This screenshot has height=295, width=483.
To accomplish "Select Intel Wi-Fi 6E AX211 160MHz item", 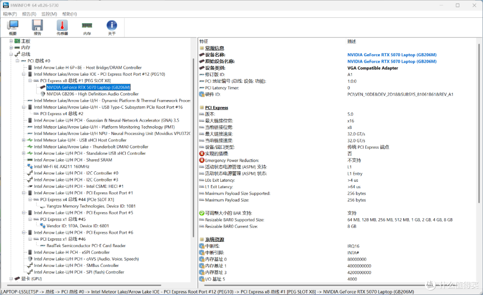I will (62, 166).
